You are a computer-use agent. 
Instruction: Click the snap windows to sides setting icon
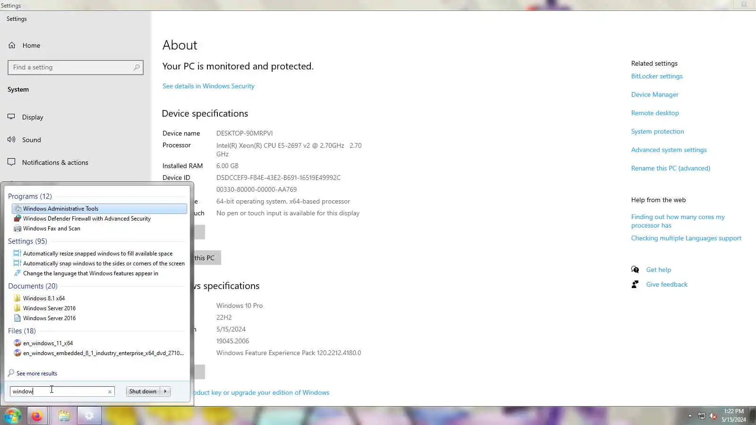pyautogui.click(x=17, y=263)
